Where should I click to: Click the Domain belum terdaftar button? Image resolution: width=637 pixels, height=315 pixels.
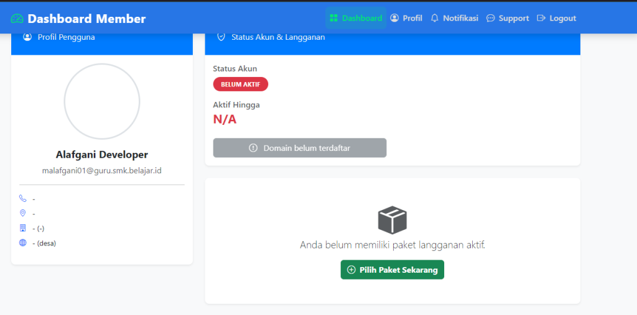click(x=300, y=148)
